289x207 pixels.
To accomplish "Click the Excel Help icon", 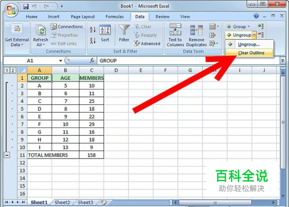I will [x=256, y=16].
